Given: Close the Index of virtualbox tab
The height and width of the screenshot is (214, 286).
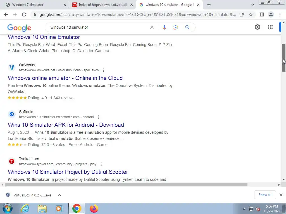Looking at the screenshot, I should pyautogui.click(x=132, y=5).
